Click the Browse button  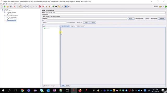(131, 19)
